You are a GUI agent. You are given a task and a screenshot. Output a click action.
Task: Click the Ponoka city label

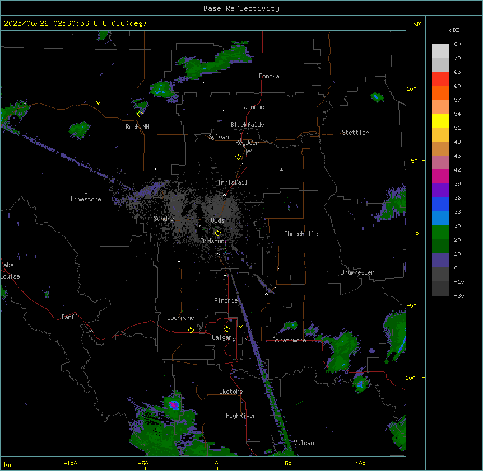click(269, 76)
